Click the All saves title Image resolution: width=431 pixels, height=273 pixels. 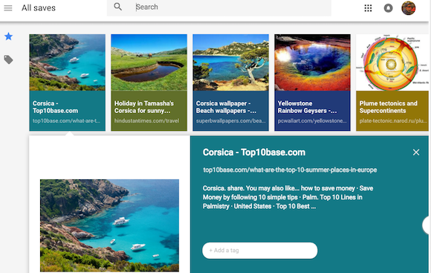click(x=39, y=8)
